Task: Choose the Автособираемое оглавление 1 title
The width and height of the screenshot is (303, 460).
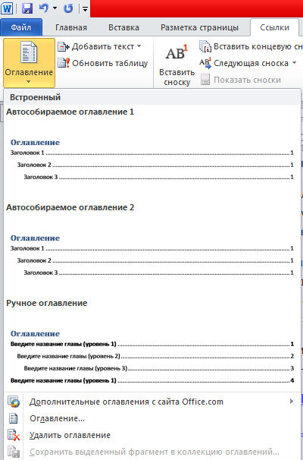Action: [70, 112]
